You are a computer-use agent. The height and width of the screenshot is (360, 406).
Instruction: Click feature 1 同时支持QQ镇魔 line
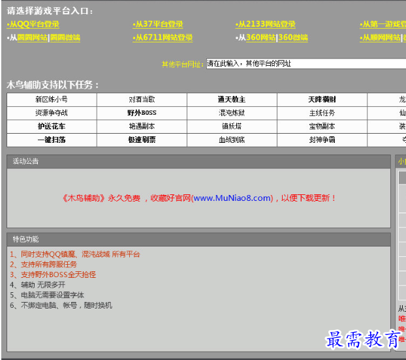(x=75, y=254)
